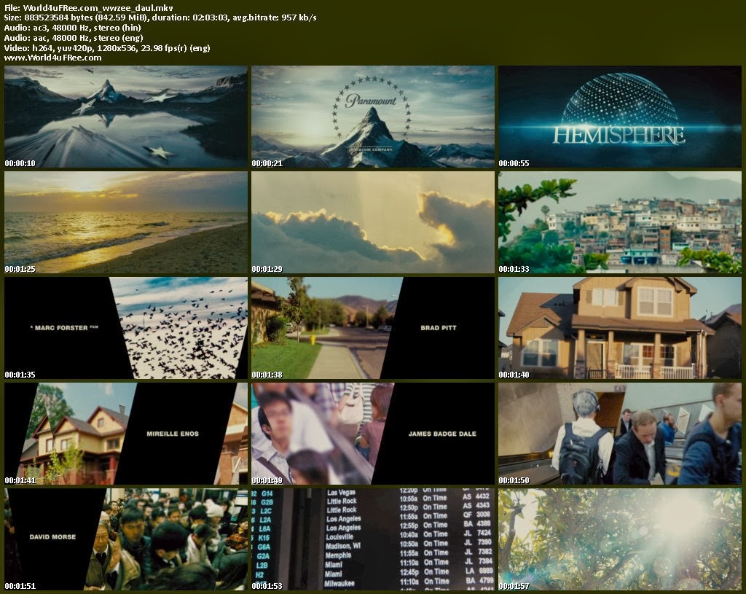Select the Hemisphere logo thumbnail
This screenshot has width=746, height=594.
[620, 117]
